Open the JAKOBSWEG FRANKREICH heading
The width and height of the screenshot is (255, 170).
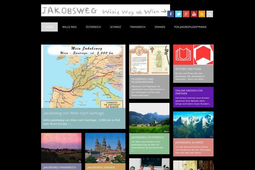(x=59, y=167)
